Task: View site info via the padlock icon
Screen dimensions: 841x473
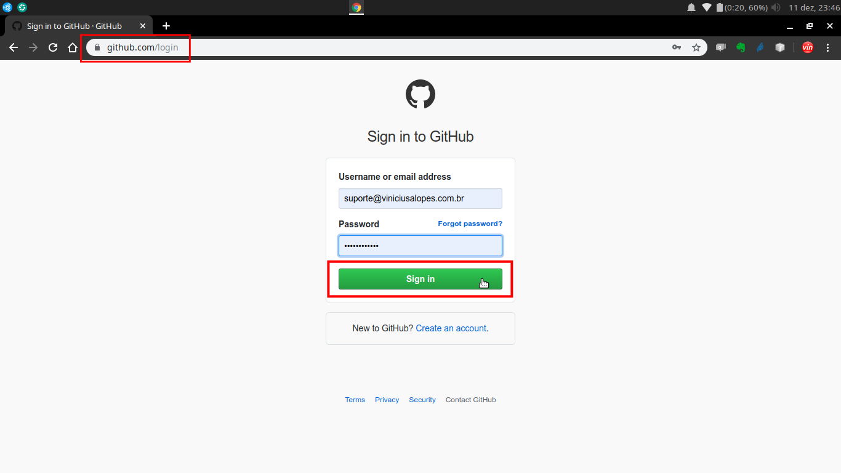Action: click(x=97, y=47)
